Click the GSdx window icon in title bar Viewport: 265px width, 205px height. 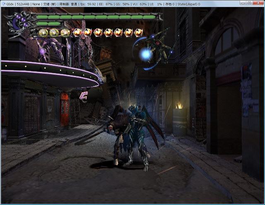pyautogui.click(x=3, y=4)
